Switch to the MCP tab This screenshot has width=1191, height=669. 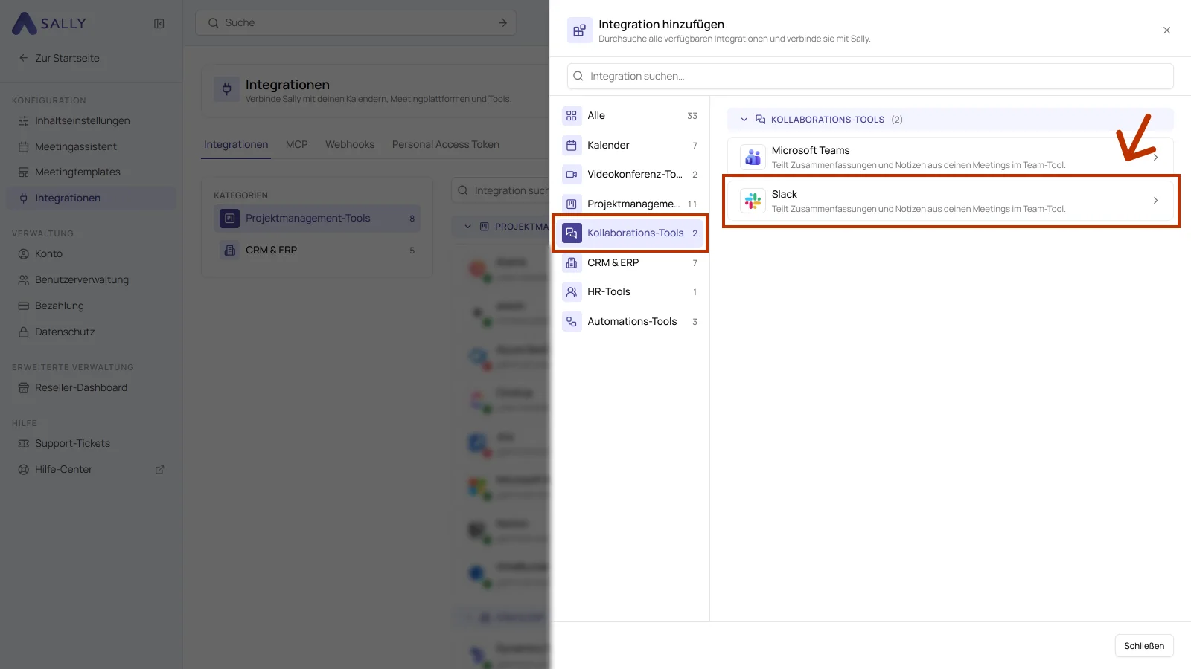296,144
